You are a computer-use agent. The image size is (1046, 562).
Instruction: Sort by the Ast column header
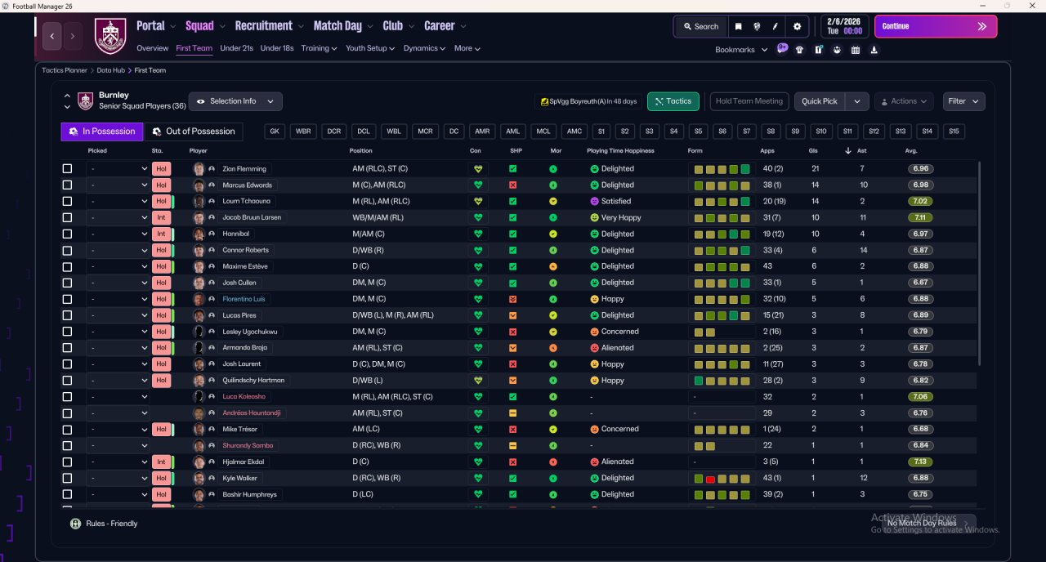[x=862, y=150]
